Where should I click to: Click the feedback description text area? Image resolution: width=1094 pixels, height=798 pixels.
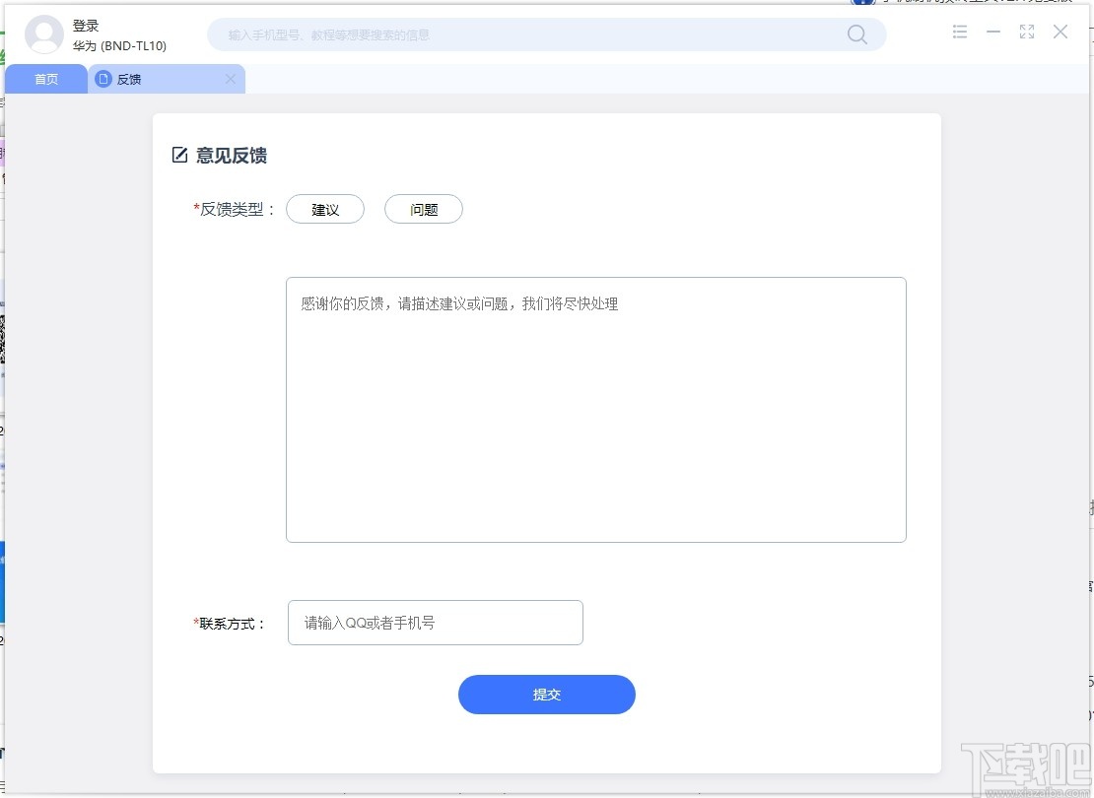pyautogui.click(x=595, y=409)
